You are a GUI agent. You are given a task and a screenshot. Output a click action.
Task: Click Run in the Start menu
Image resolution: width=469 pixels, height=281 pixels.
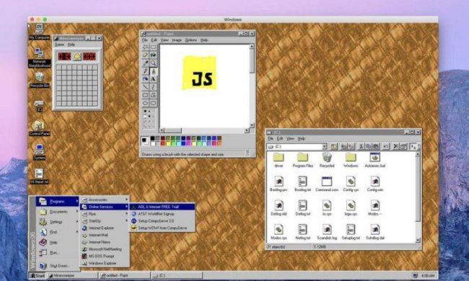click(58, 253)
